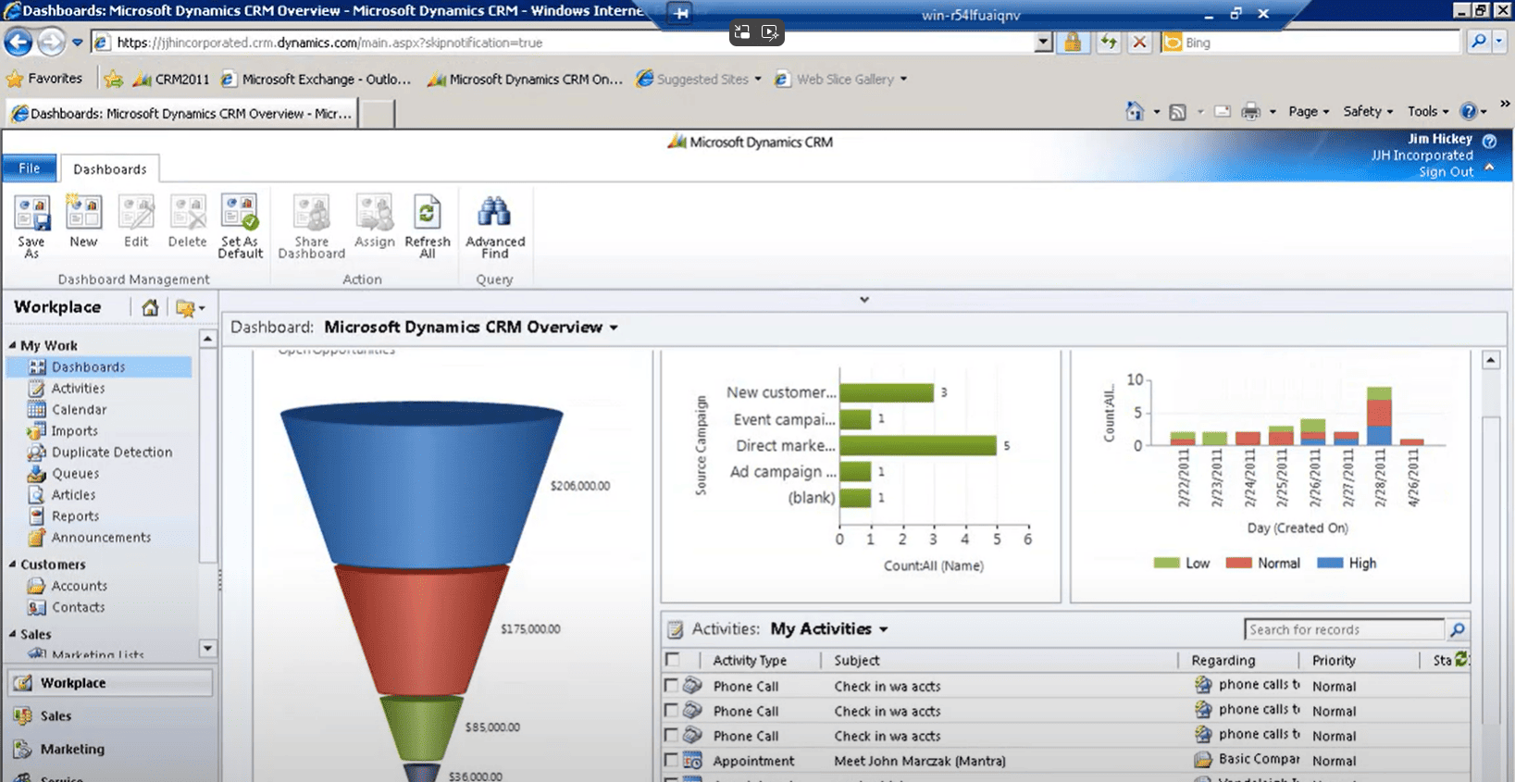Open the Safety menu dropdown
Viewport: 1515px width, 782px height.
[1368, 111]
